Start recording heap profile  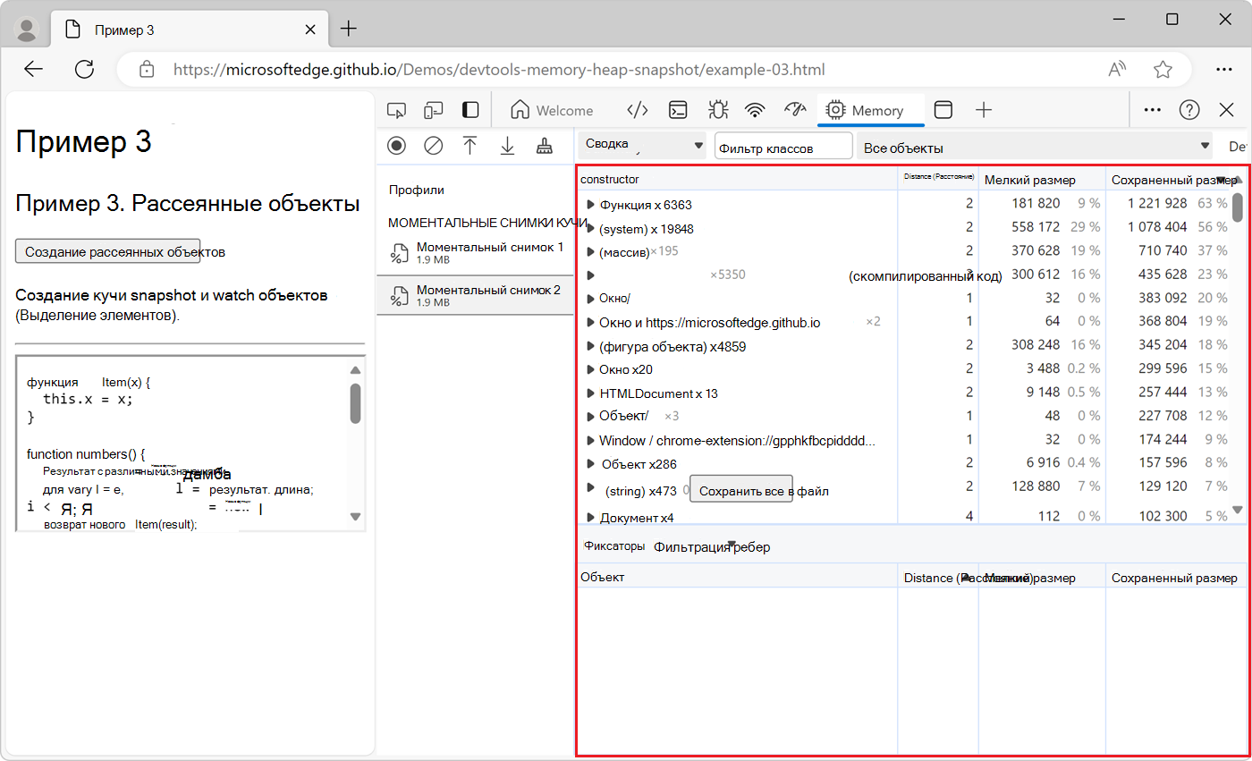396,146
